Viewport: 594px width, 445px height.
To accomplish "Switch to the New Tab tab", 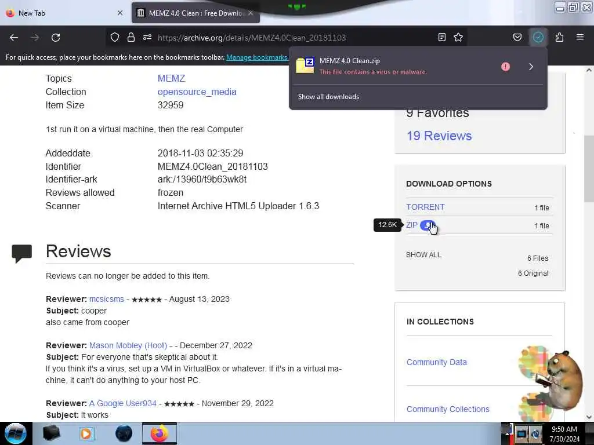I will tap(64, 13).
